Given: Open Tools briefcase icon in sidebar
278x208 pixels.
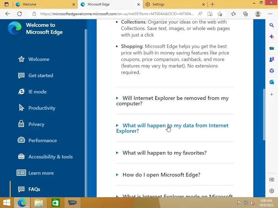Looking at the screenshot, I should [271, 48].
